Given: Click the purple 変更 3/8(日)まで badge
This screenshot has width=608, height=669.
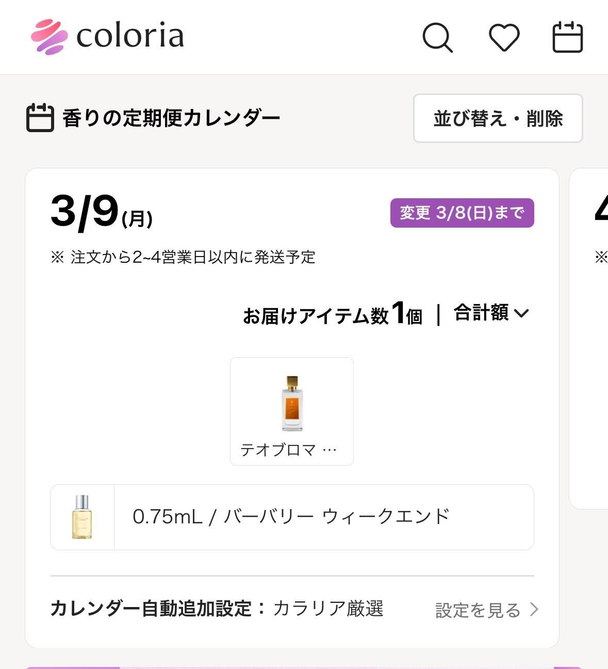Looking at the screenshot, I should 462,213.
